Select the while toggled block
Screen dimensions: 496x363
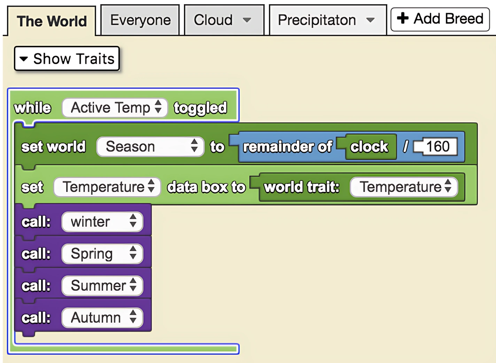tap(33, 107)
